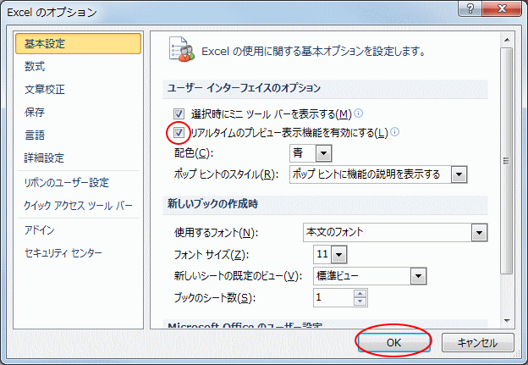Select アドイン category
The image size is (528, 365).
[78, 230]
